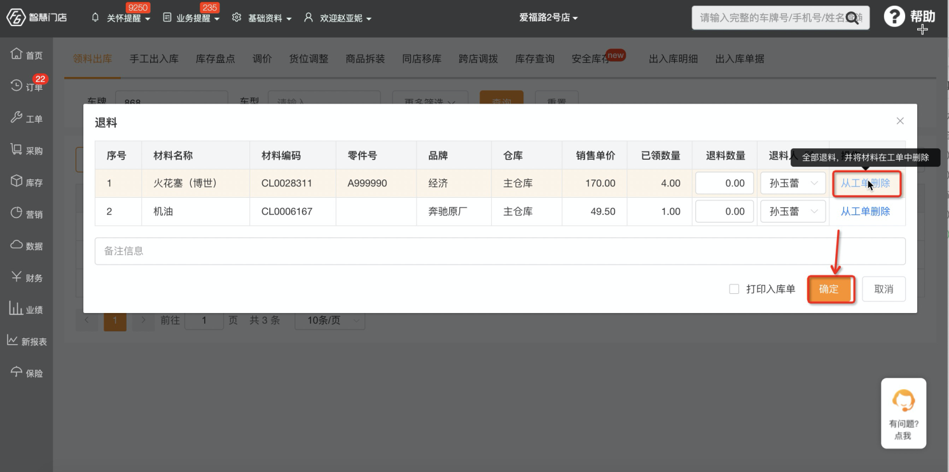Open 退料人 dropdown for 机油 row

tap(793, 211)
